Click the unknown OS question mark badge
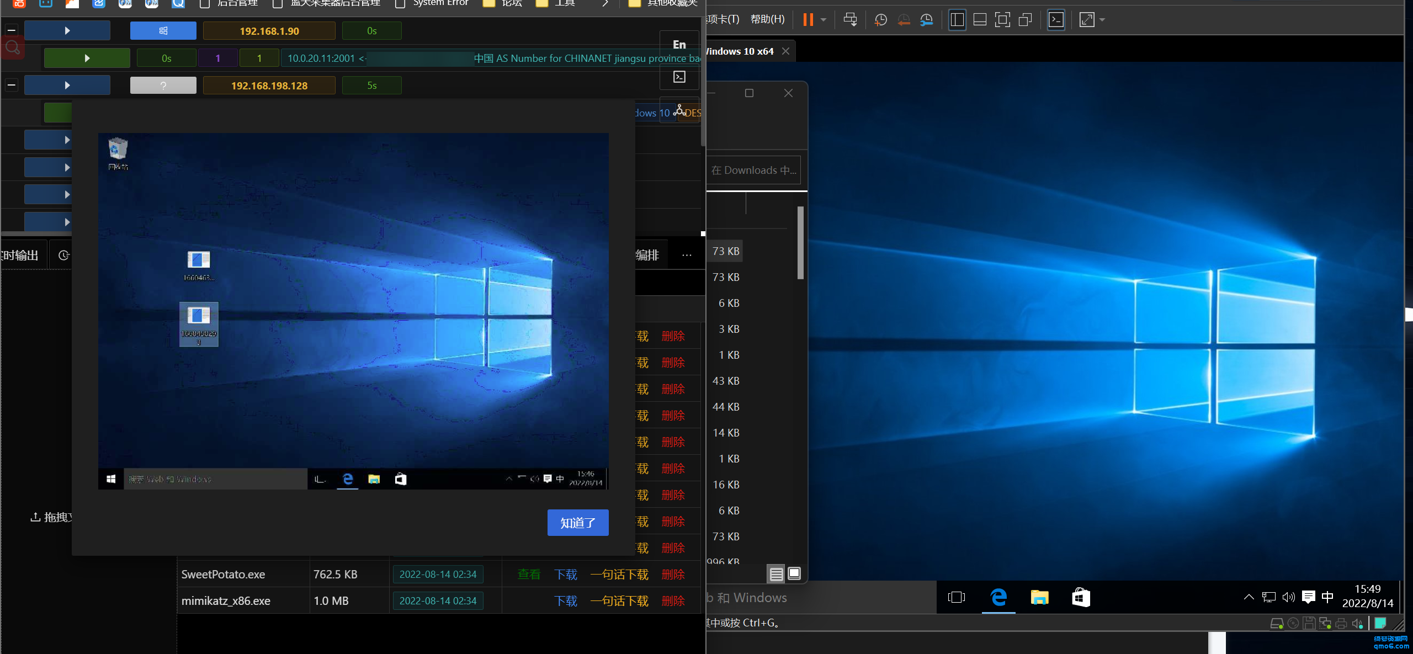 163,86
